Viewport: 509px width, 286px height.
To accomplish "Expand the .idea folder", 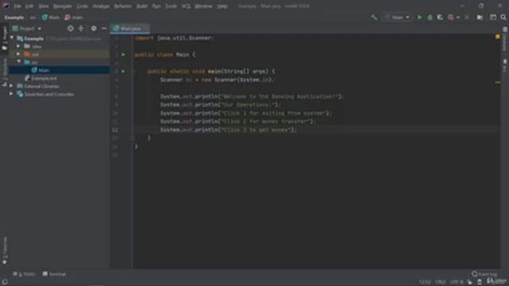I will tap(18, 46).
